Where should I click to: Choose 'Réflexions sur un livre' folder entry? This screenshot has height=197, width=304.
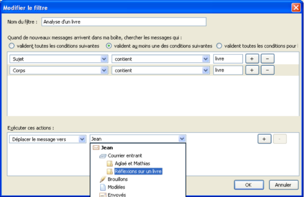138,171
